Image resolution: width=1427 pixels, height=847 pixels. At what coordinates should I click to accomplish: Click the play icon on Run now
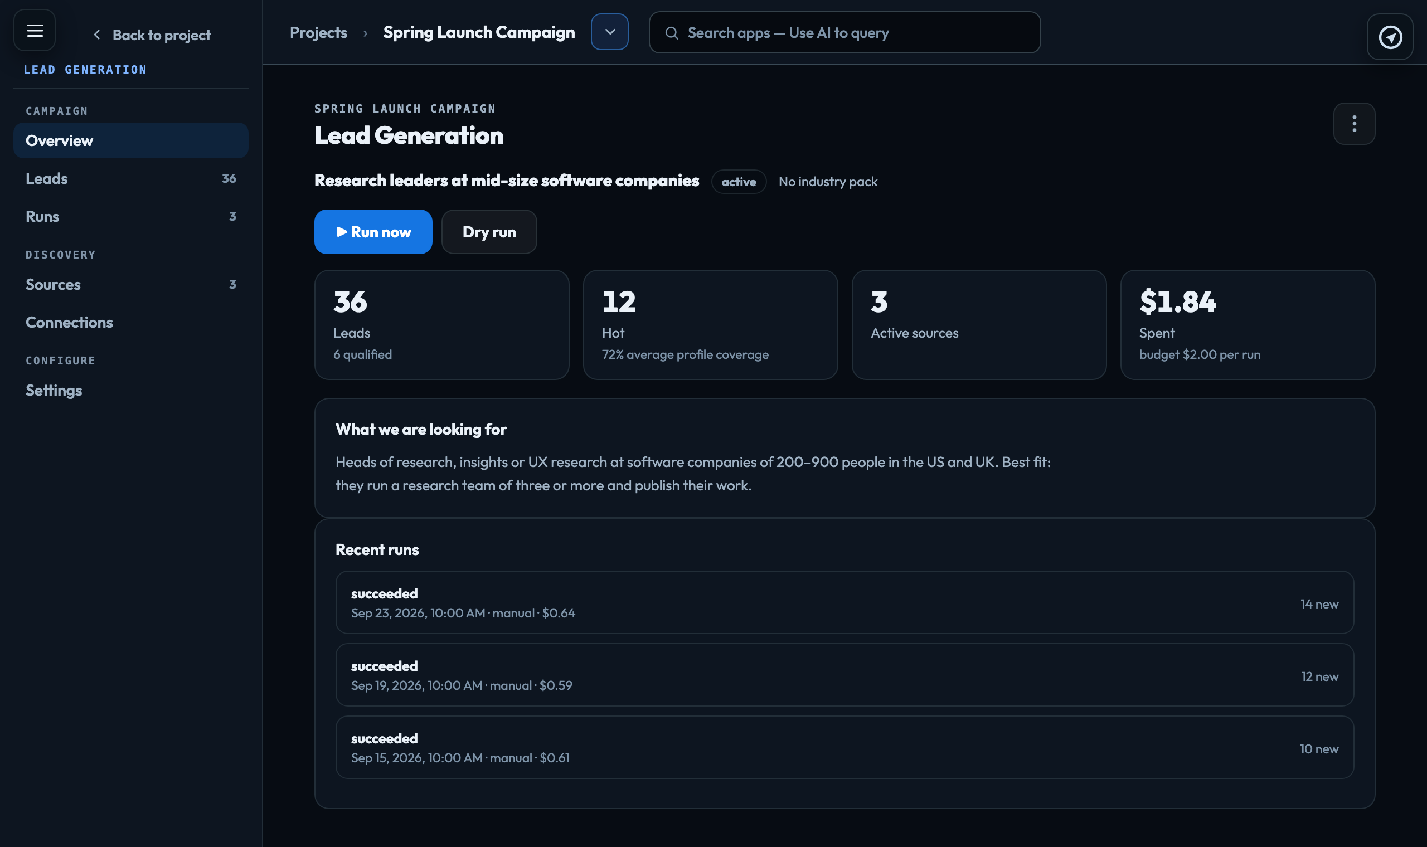(342, 232)
